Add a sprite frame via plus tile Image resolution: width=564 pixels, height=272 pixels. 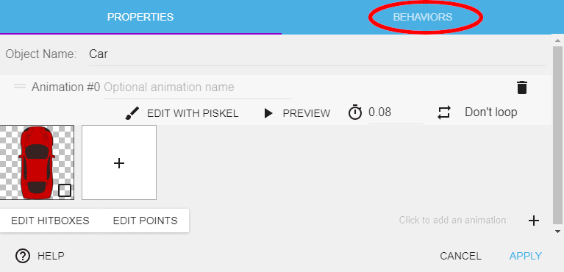coord(119,162)
